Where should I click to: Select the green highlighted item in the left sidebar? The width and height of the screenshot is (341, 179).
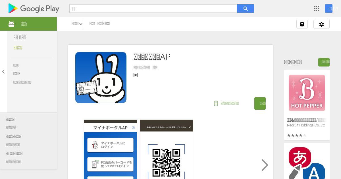coord(18,48)
